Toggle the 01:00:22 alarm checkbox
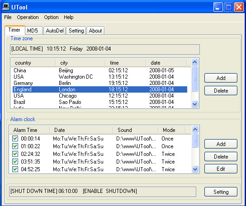 [x=15, y=146]
